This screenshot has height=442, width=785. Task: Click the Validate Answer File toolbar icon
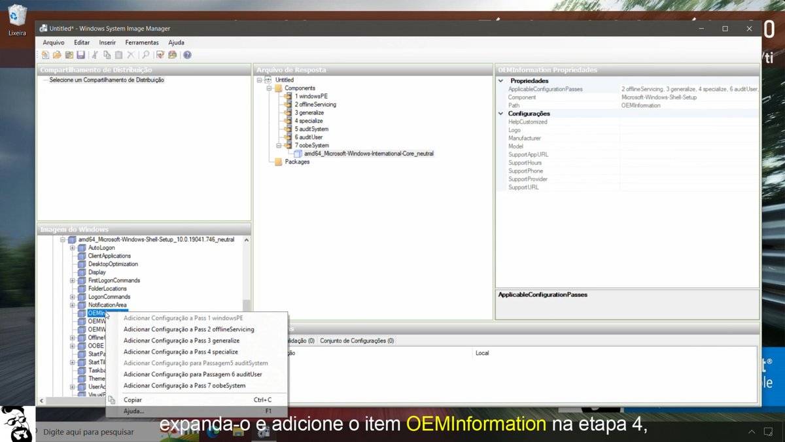pos(160,55)
